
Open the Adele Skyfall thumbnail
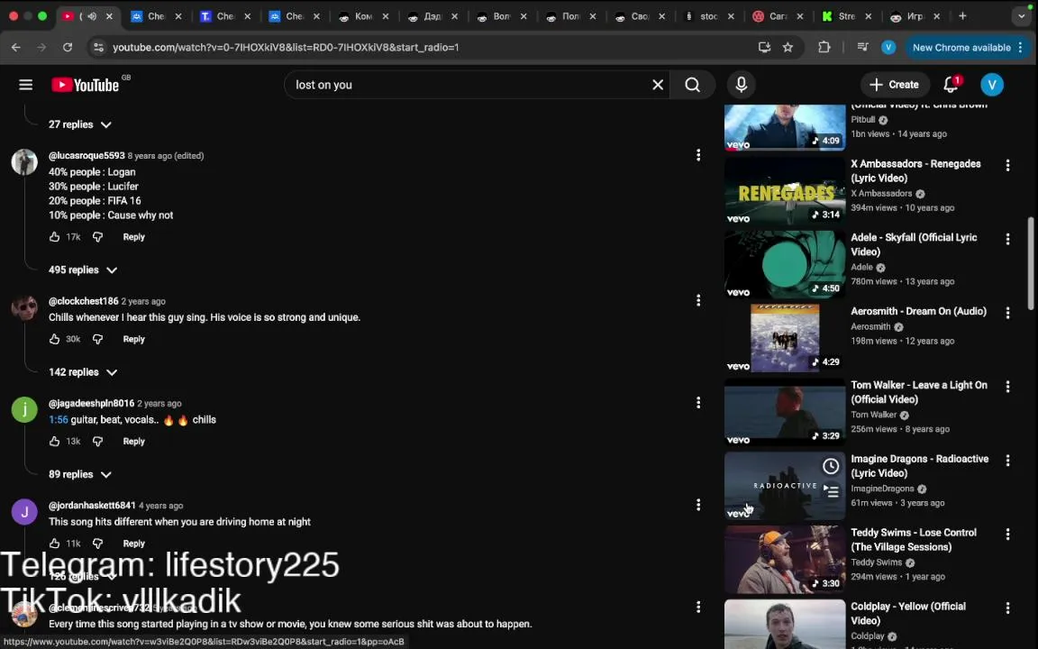point(785,265)
